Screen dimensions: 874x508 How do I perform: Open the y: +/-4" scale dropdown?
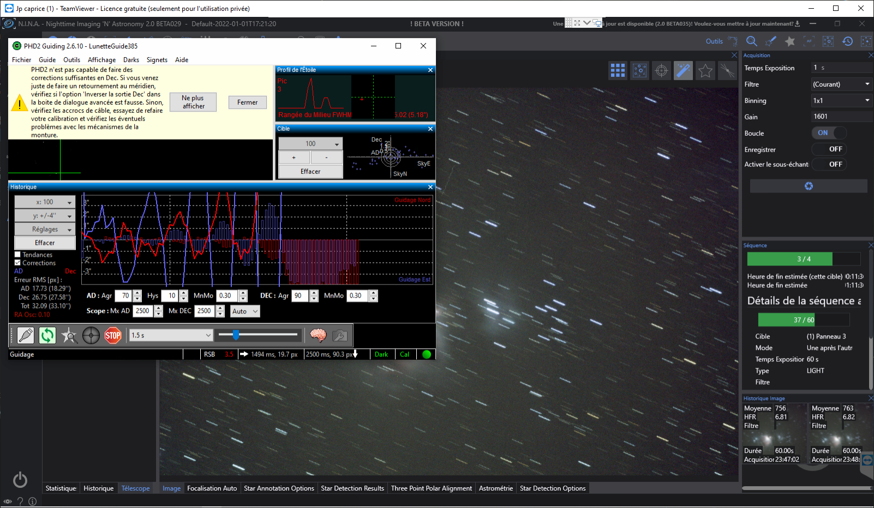coord(45,216)
